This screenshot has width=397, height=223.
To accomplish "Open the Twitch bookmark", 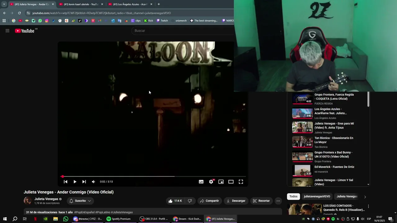I will tap(162, 21).
